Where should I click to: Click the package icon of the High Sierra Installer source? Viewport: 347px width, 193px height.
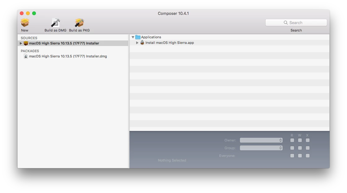(26, 43)
